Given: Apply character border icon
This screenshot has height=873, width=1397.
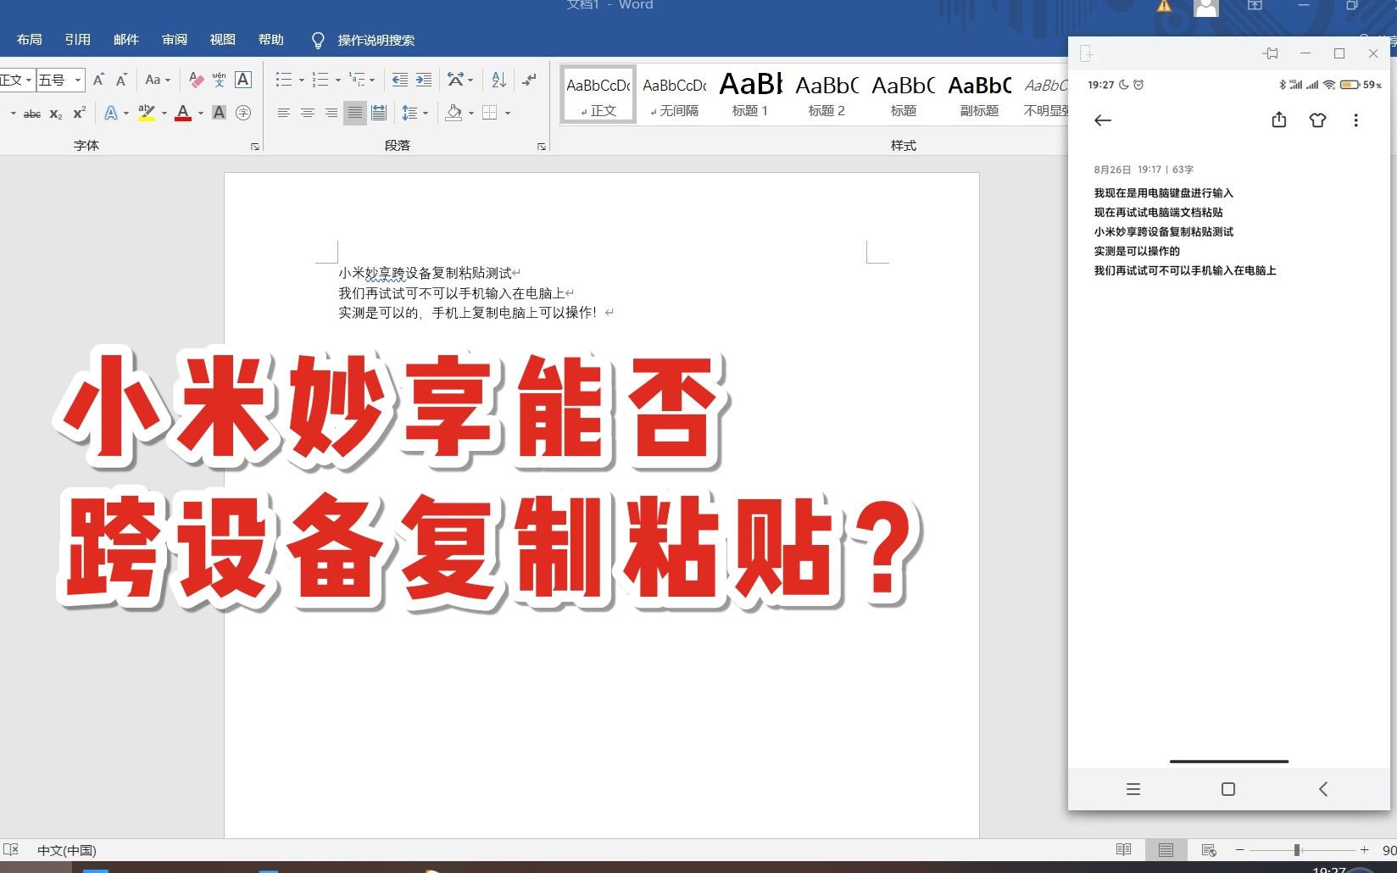Looking at the screenshot, I should click(x=243, y=80).
